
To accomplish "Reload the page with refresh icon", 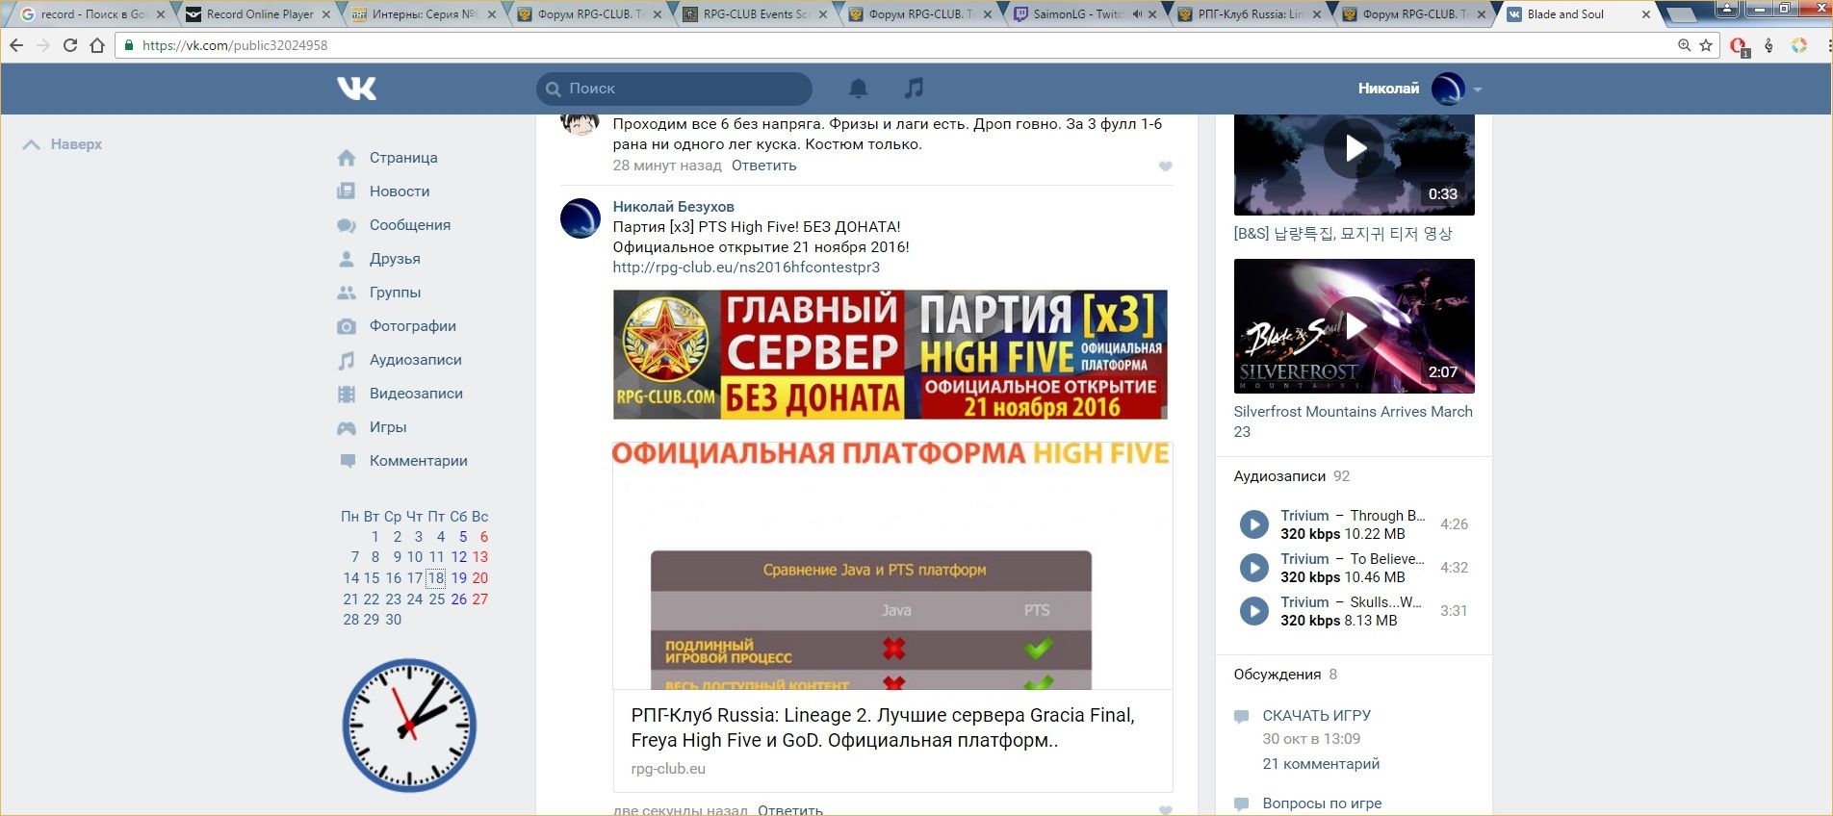I will 70,45.
